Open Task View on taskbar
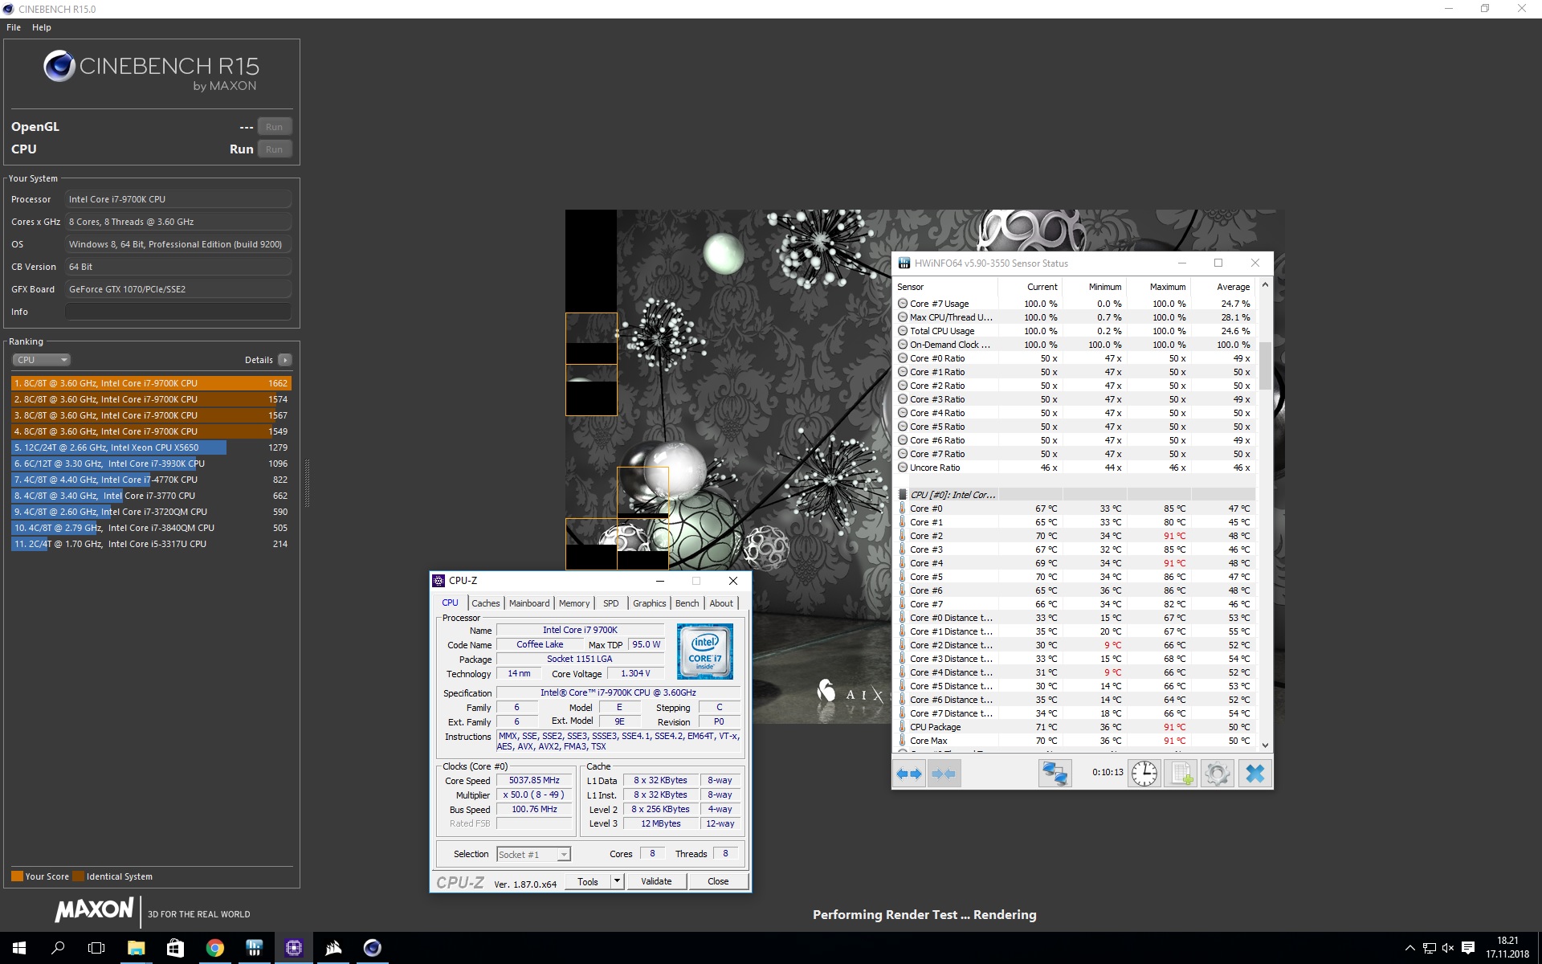This screenshot has width=1542, height=964. (96, 948)
